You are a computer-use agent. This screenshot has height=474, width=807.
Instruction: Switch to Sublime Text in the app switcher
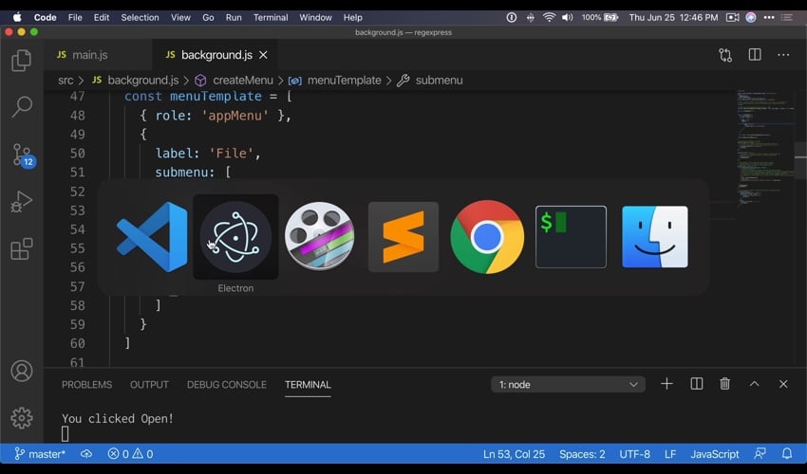tap(403, 237)
